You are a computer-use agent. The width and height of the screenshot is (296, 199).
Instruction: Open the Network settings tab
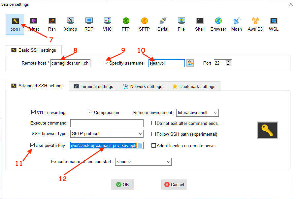tap(143, 86)
